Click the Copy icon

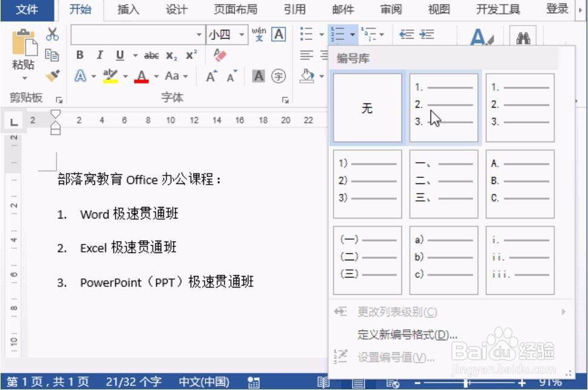click(x=51, y=55)
